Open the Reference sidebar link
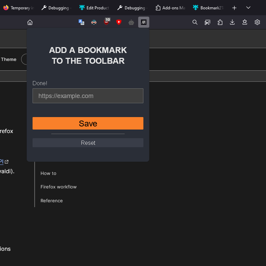This screenshot has height=266, width=266. pos(52,201)
